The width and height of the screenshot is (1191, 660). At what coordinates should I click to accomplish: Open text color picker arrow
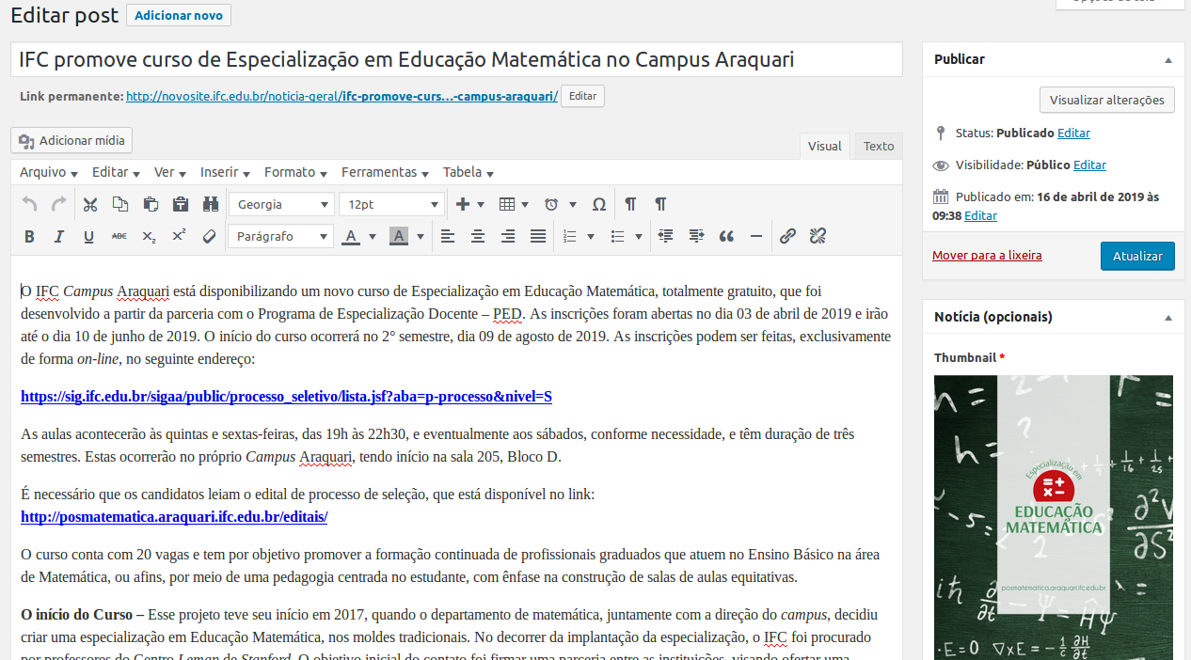(x=373, y=236)
